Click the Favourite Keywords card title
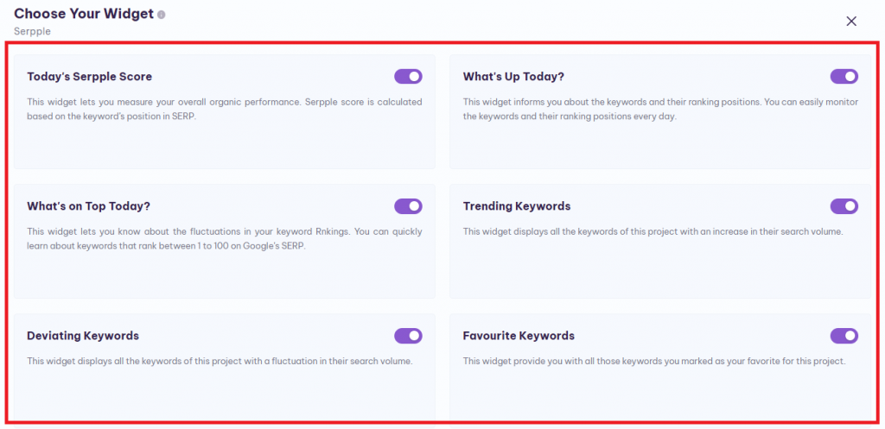Screen dimensions: 885x429 pyautogui.click(x=519, y=336)
